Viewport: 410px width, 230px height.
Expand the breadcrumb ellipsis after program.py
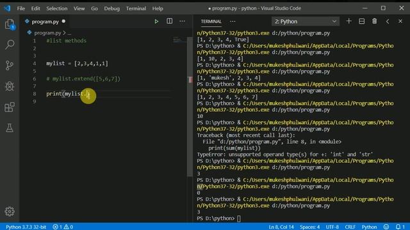(x=69, y=33)
